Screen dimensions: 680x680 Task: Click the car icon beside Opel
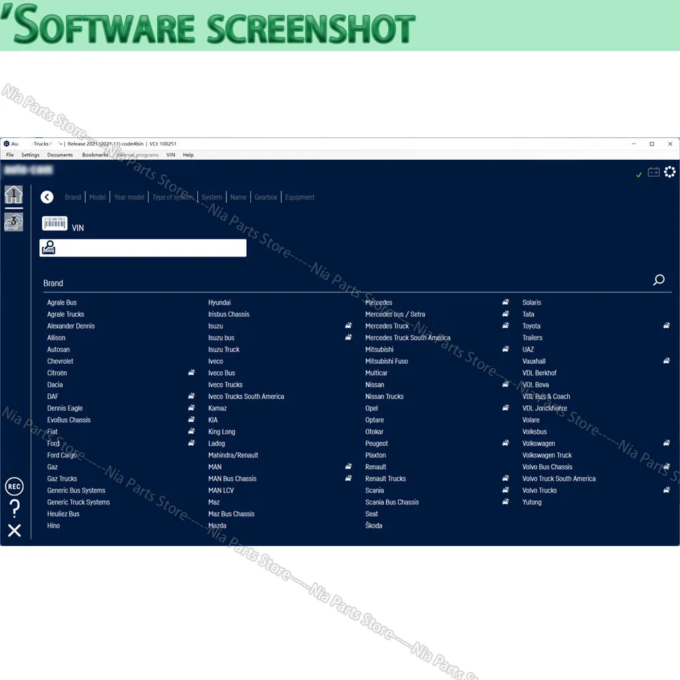tap(506, 407)
